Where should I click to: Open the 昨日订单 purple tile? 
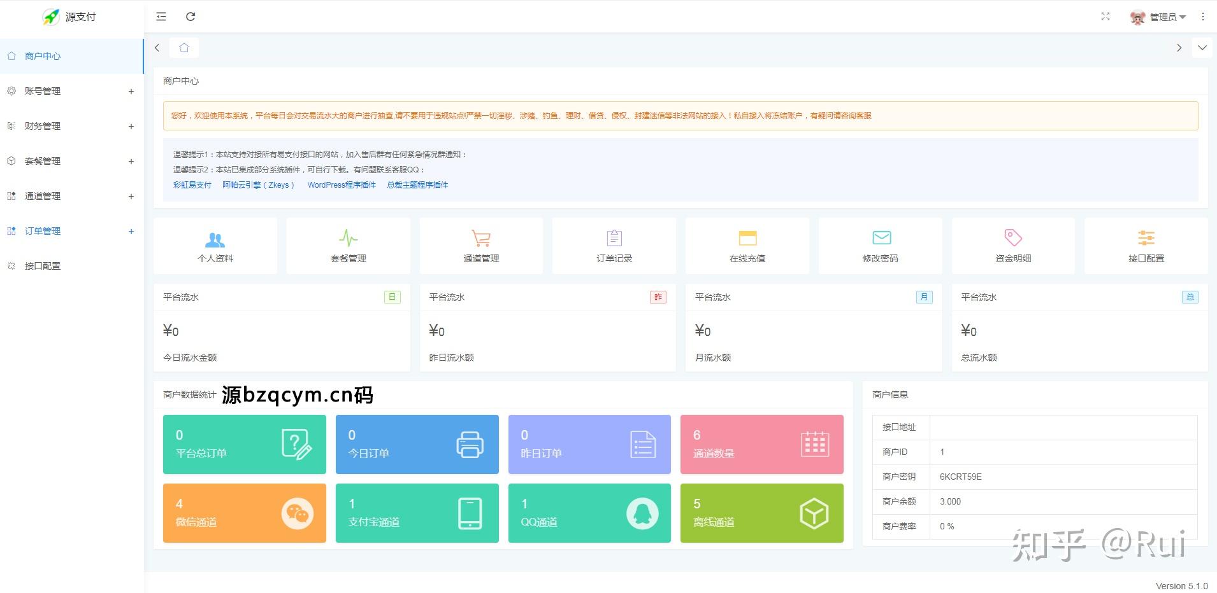(x=589, y=444)
